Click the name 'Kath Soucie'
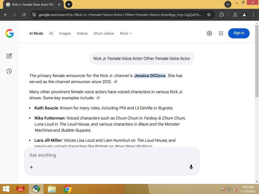 pyautogui.click(x=46, y=108)
